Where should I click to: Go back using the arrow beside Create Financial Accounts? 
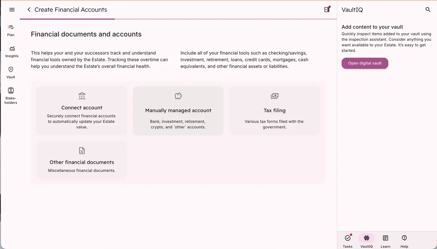click(29, 10)
